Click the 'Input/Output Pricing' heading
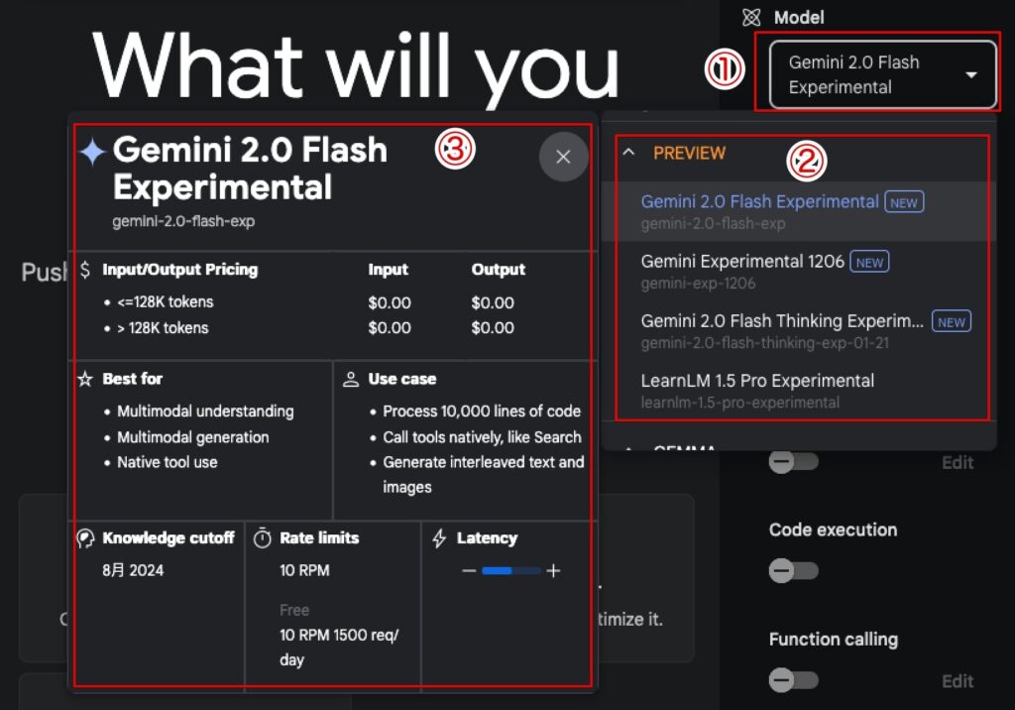 [180, 270]
